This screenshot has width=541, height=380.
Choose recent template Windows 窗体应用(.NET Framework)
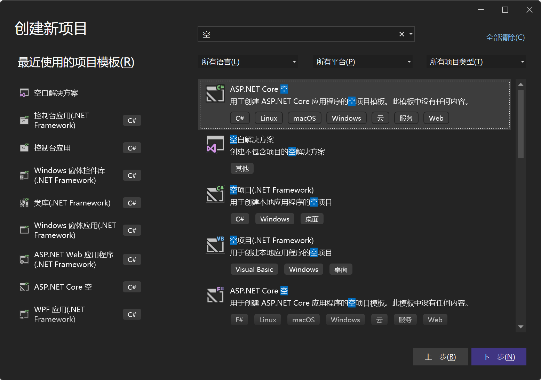(x=75, y=230)
